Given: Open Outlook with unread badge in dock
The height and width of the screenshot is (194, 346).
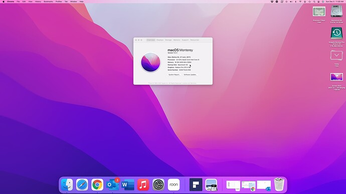Looking at the screenshot, I should [x=112, y=184].
